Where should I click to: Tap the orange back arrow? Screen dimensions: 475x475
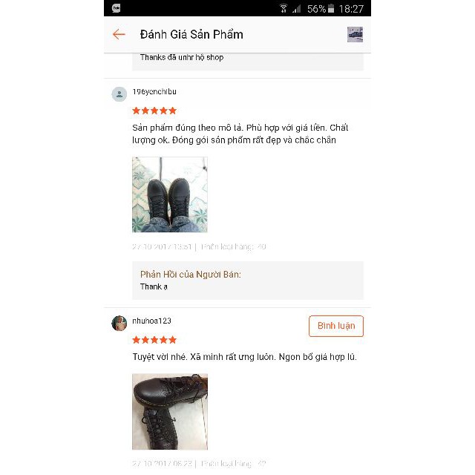tap(119, 34)
